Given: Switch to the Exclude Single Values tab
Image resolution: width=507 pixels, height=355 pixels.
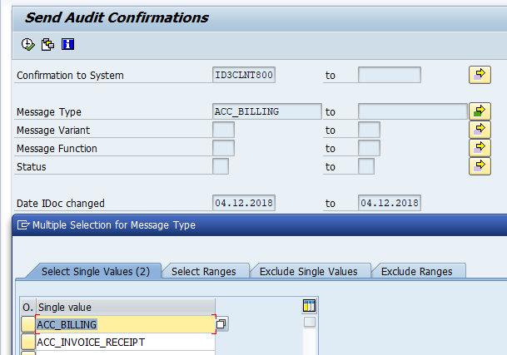Looking at the screenshot, I should [308, 271].
